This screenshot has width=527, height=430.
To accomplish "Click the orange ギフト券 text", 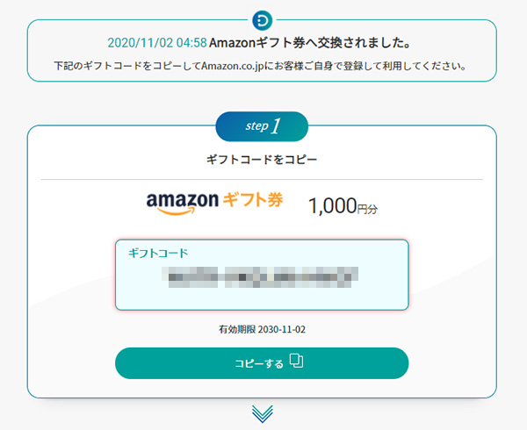I will (x=253, y=201).
